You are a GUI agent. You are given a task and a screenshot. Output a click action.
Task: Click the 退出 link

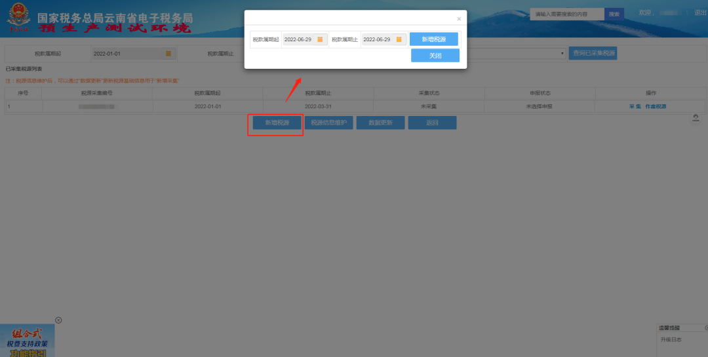[x=700, y=12]
